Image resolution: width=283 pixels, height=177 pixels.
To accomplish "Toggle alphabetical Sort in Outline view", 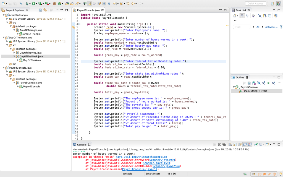I will pyautogui.click(x=254, y=83).
